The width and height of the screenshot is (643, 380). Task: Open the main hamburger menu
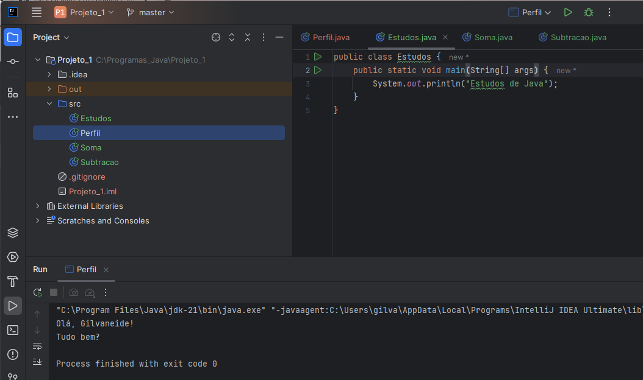click(37, 12)
